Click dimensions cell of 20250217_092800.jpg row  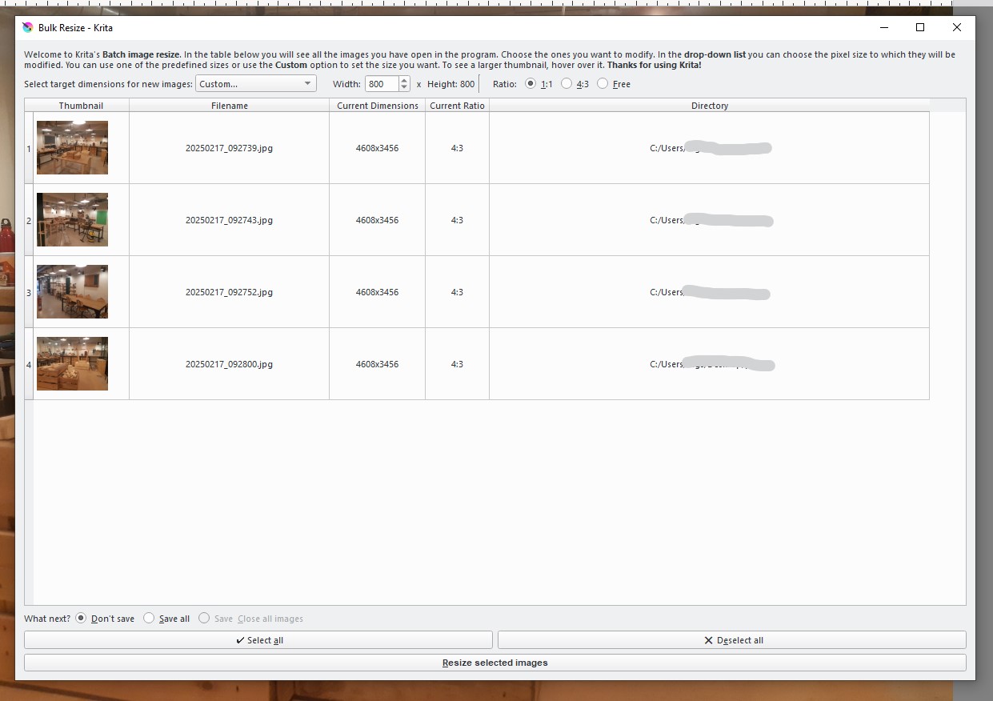coord(377,364)
